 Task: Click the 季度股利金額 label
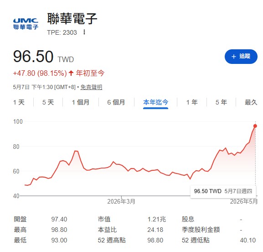click(x=201, y=230)
